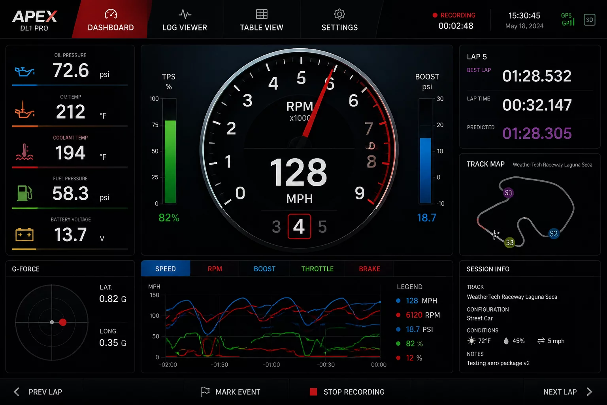Select the orange oil temperature icon
Image resolution: width=607 pixels, height=405 pixels.
click(25, 110)
